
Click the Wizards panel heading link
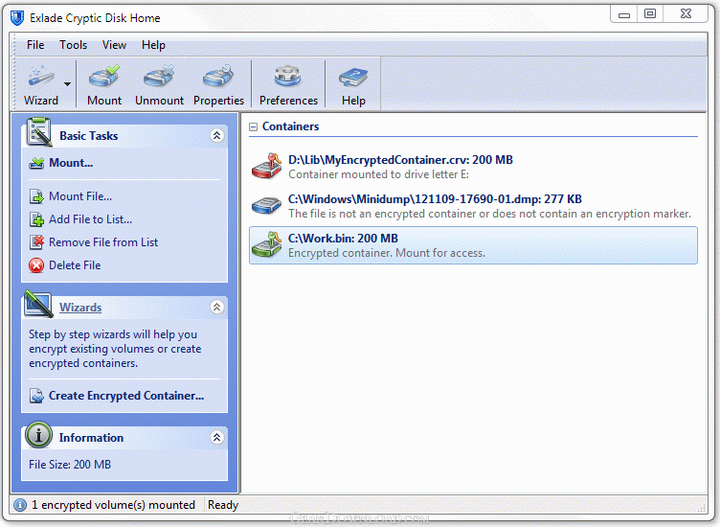pos(80,308)
